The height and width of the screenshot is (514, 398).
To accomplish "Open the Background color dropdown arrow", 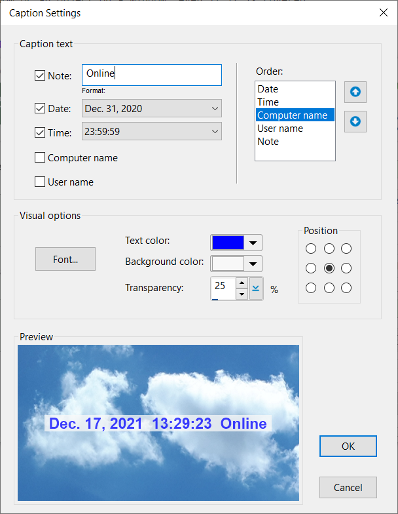I will tap(254, 264).
